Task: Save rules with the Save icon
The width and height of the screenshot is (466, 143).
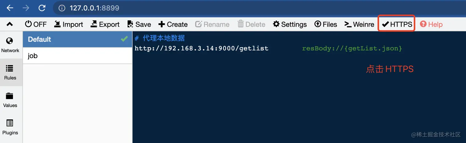Action: tap(130, 24)
